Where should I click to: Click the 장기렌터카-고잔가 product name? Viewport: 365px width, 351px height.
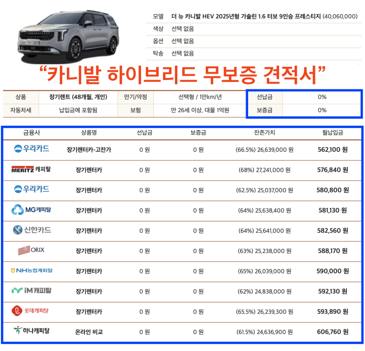(x=89, y=150)
